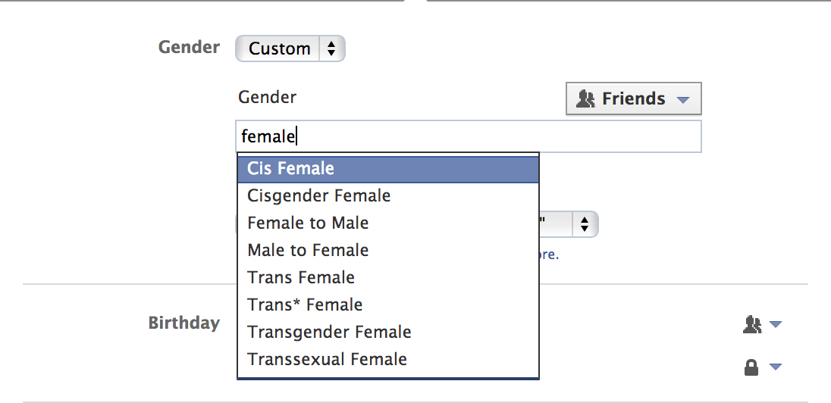Select the highlighted Cis Female option

click(387, 168)
